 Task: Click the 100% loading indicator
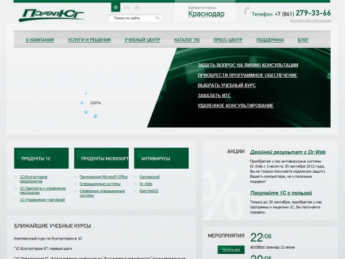95,103
